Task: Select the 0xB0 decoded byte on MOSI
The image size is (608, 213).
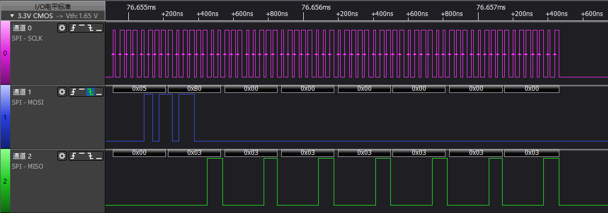Action: pos(194,89)
